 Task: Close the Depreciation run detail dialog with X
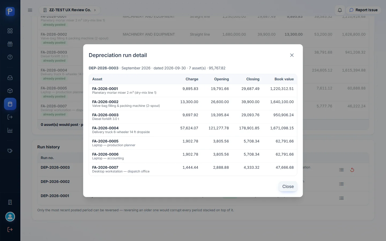pos(292,55)
